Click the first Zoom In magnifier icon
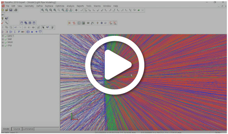Screen dimensions: 228x134 coord(43,10)
